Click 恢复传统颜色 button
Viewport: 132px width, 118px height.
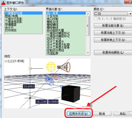[x=113, y=53]
